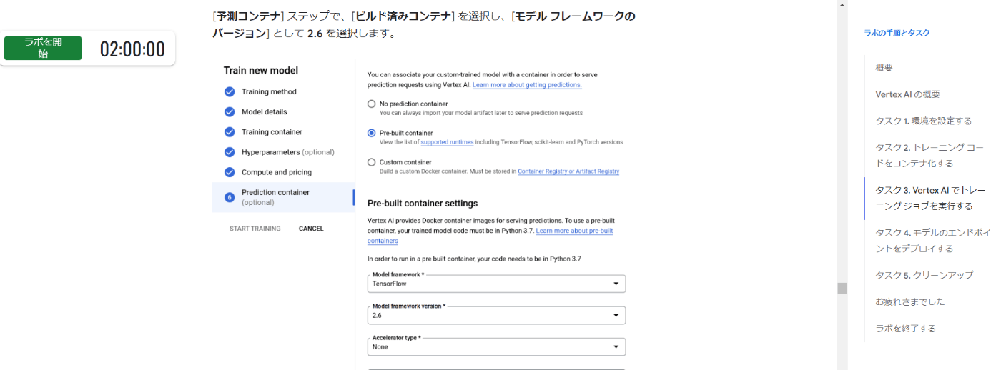The width and height of the screenshot is (1001, 370).
Task: Select Pre-built container radio button
Action: [x=371, y=133]
